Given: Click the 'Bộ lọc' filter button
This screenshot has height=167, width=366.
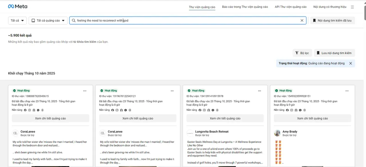Looking at the screenshot, I should pos(302,53).
